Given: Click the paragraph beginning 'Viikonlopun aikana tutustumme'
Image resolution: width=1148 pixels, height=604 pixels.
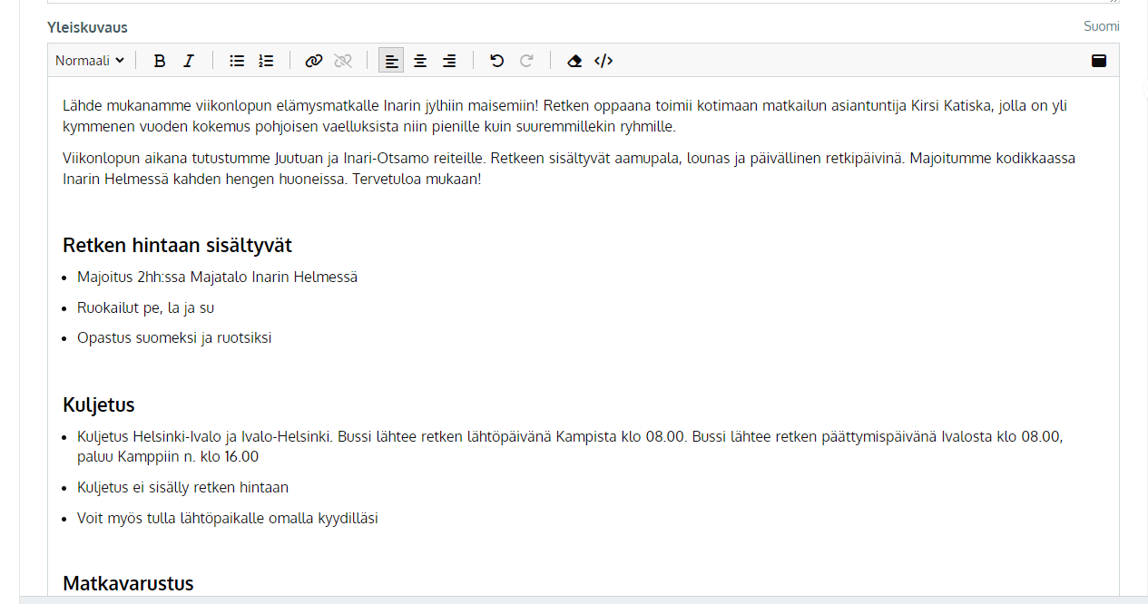Looking at the screenshot, I should click(569, 169).
